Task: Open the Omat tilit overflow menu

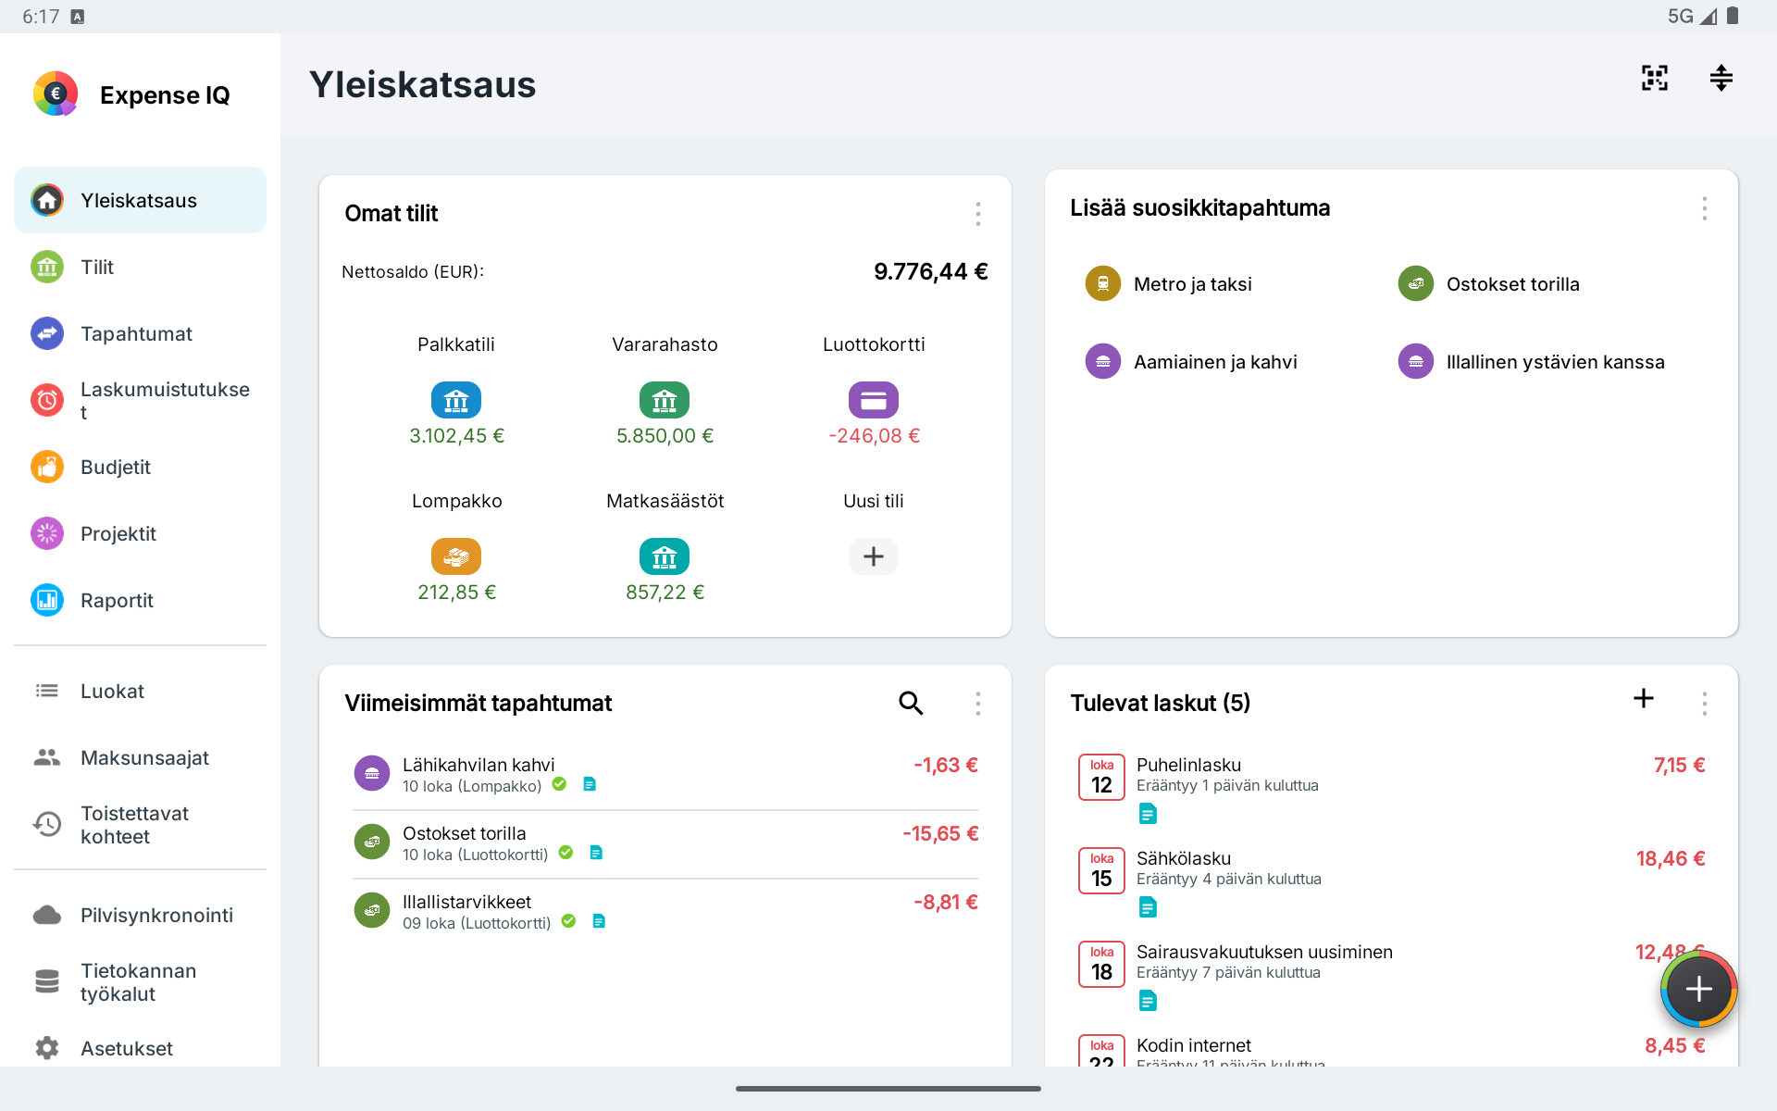Action: coord(977,214)
